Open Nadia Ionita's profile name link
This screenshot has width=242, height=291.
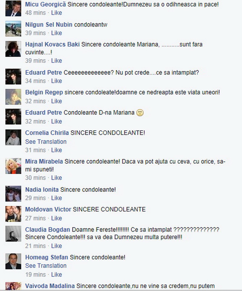pyautogui.click(x=42, y=189)
